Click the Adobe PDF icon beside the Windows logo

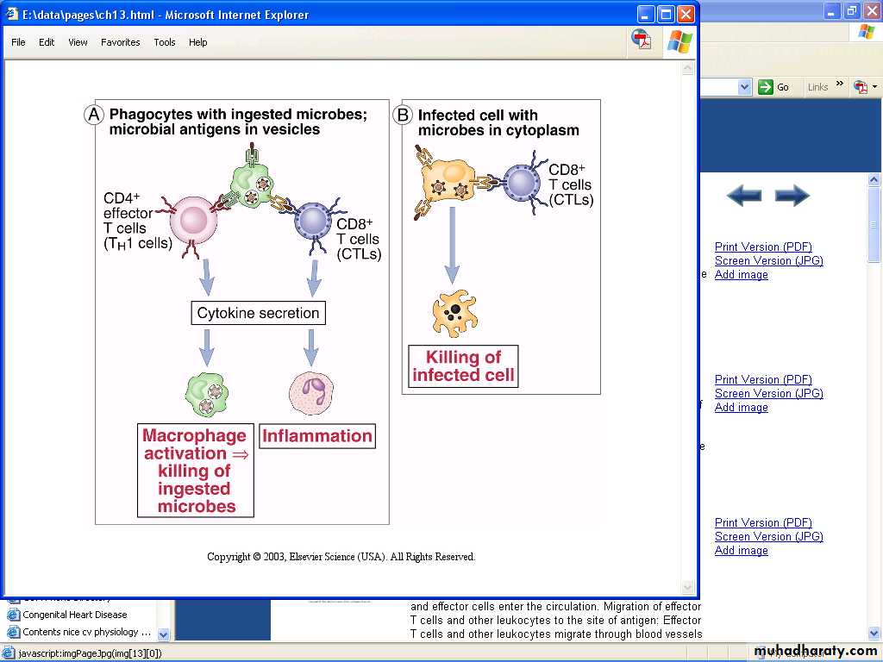[642, 40]
